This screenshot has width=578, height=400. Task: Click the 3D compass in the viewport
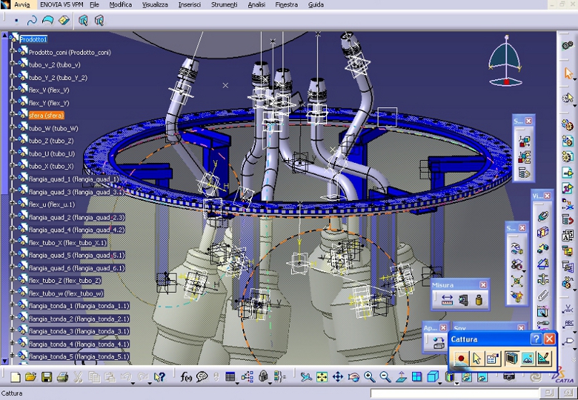[x=505, y=61]
